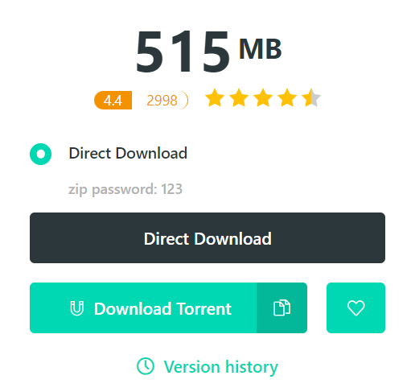Screen dimensions: 411x392
Task: Click the half-filled fifth star
Action: [311, 98]
